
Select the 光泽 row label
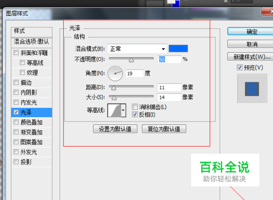point(26,112)
